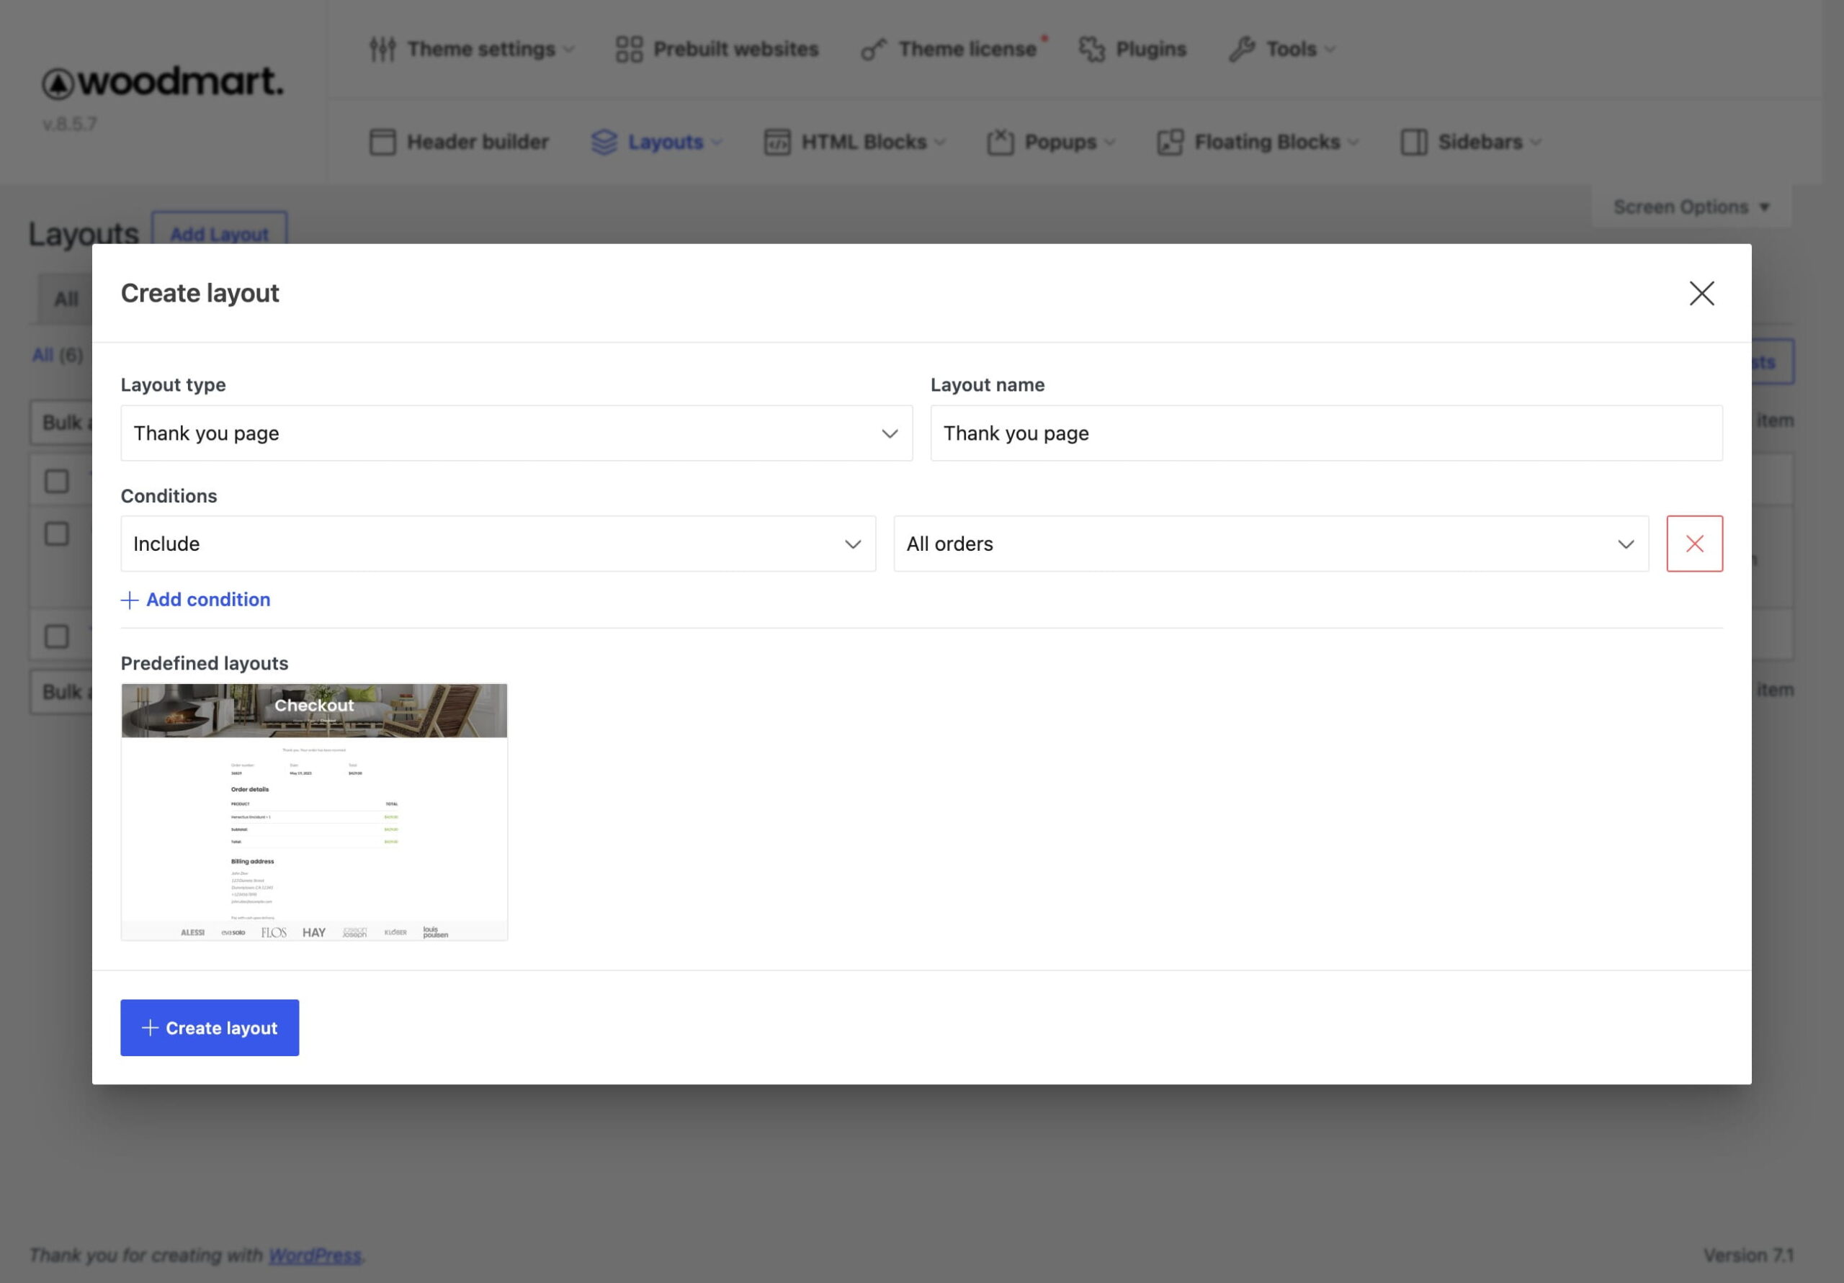Viewport: 1844px width, 1283px height.
Task: Expand Screen Options panel
Action: (x=1691, y=207)
